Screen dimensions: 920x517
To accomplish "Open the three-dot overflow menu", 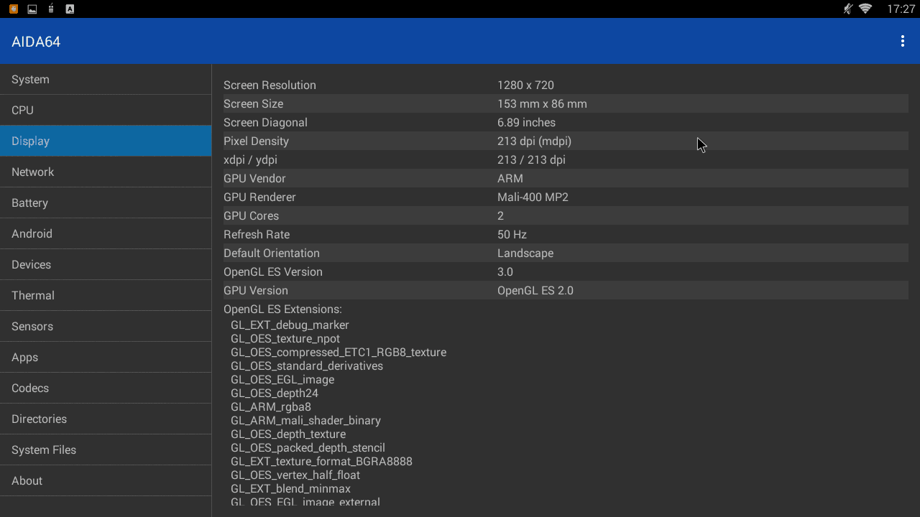I will [903, 42].
